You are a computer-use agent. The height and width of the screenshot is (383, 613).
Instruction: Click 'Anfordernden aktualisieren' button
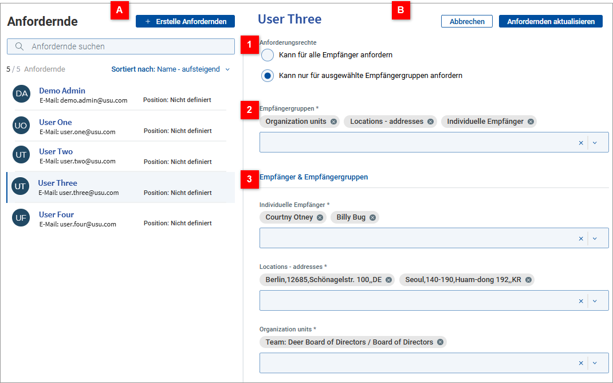click(551, 22)
